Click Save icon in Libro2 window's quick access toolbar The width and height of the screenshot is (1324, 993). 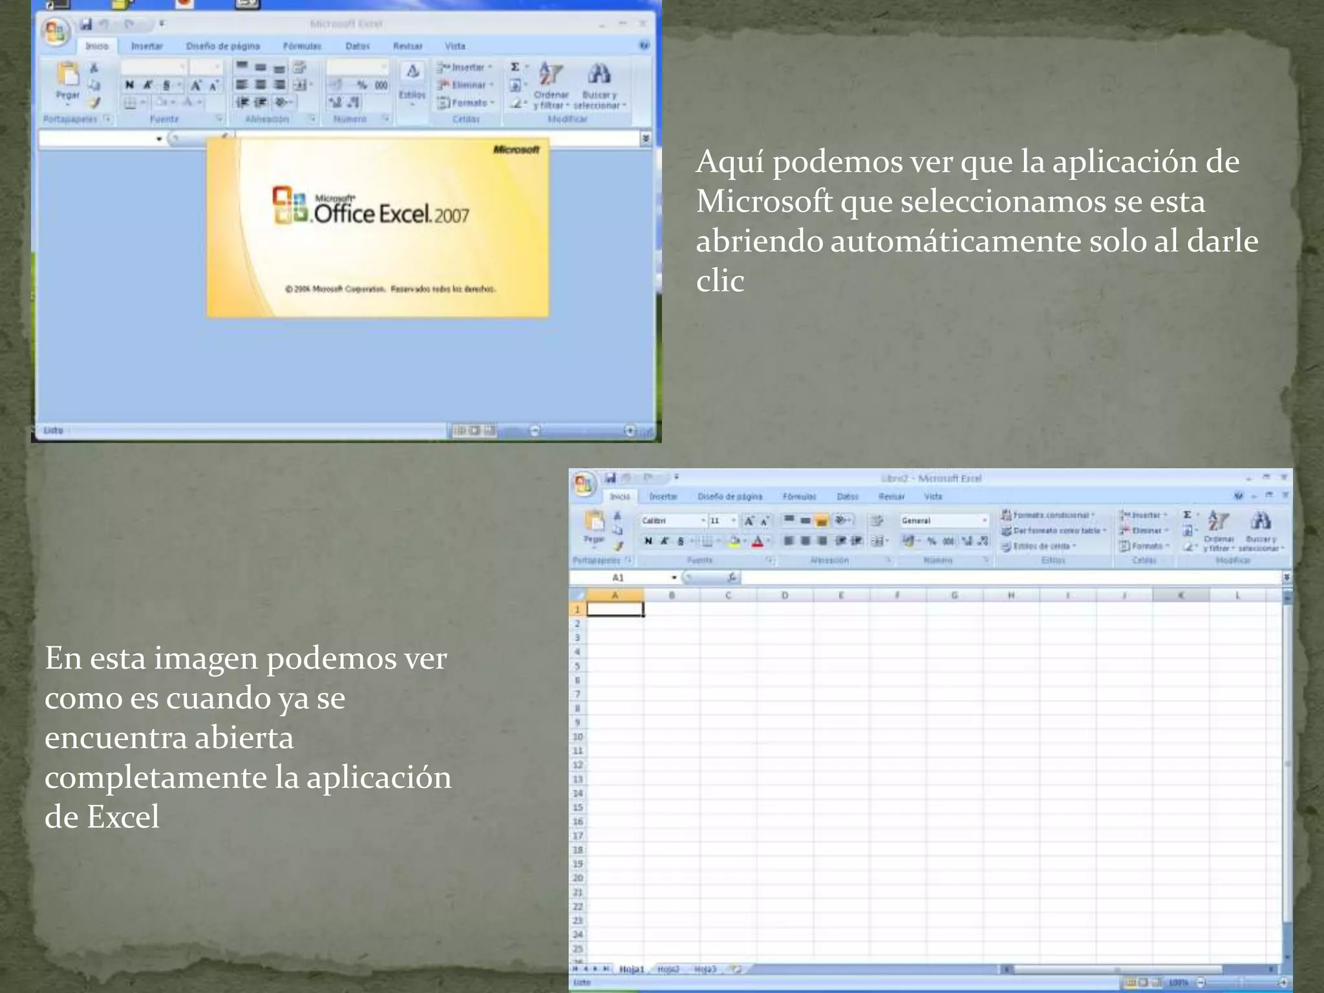tap(610, 478)
